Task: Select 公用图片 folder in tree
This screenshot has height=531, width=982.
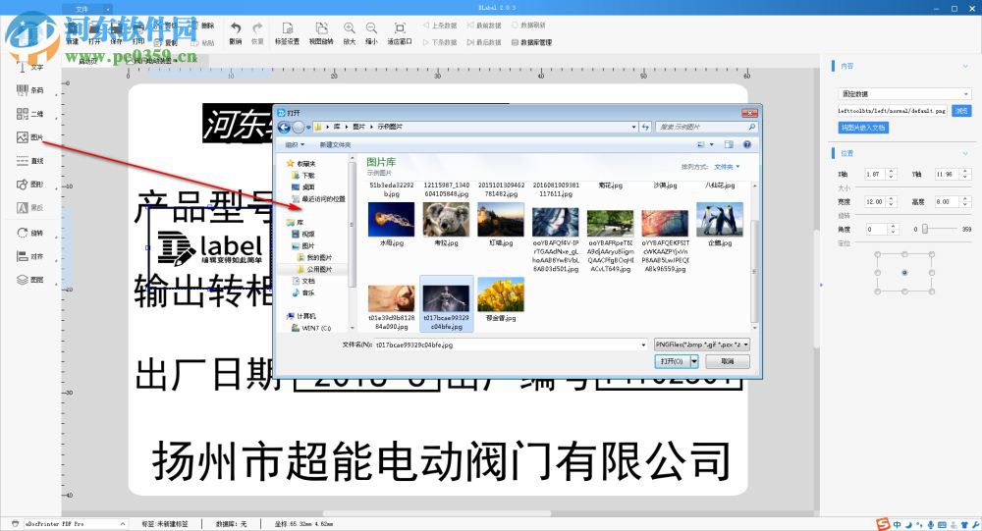Action: 315,269
